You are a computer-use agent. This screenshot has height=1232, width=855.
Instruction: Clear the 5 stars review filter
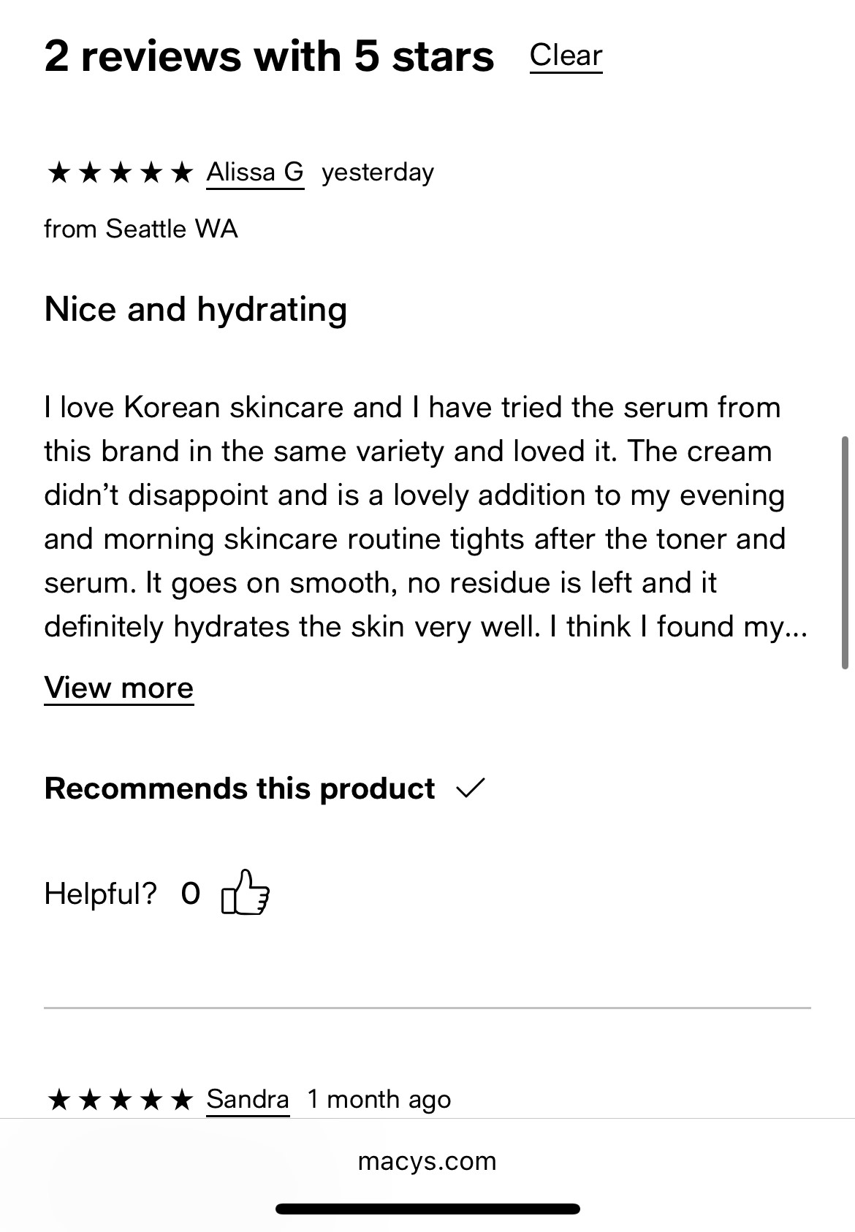pyautogui.click(x=566, y=56)
